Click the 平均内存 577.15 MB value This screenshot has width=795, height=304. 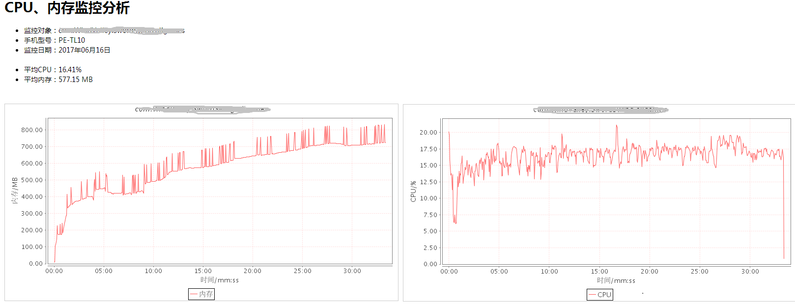tap(75, 80)
